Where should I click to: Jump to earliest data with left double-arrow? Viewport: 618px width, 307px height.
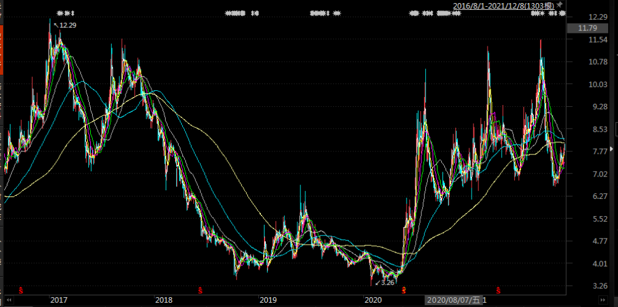[8, 300]
